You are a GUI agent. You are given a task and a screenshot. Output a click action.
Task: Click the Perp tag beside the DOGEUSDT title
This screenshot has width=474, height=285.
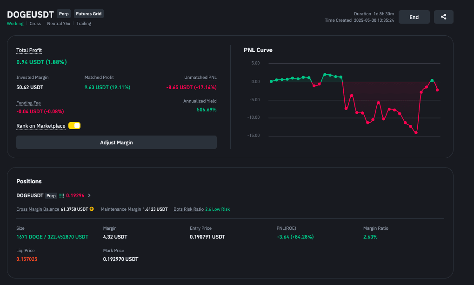(x=64, y=14)
